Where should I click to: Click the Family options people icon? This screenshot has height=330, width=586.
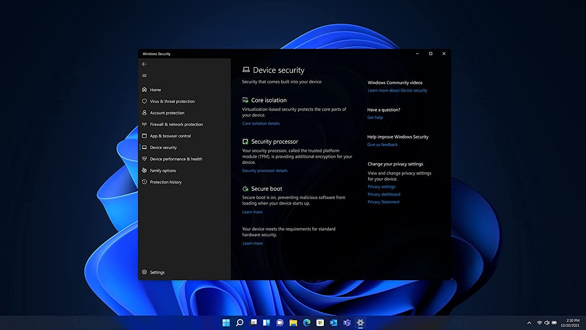[145, 170]
